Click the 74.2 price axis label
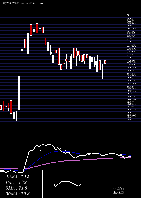 [x=131, y=54]
